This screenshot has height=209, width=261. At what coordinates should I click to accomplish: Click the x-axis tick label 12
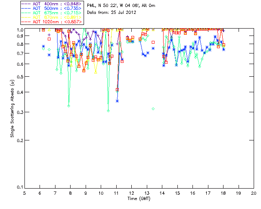(132, 193)
